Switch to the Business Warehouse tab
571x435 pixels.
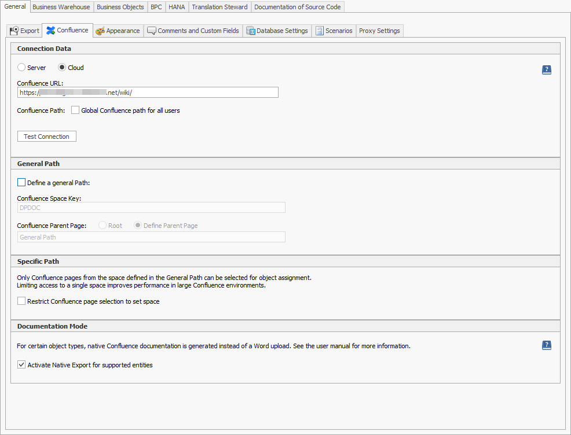(61, 7)
